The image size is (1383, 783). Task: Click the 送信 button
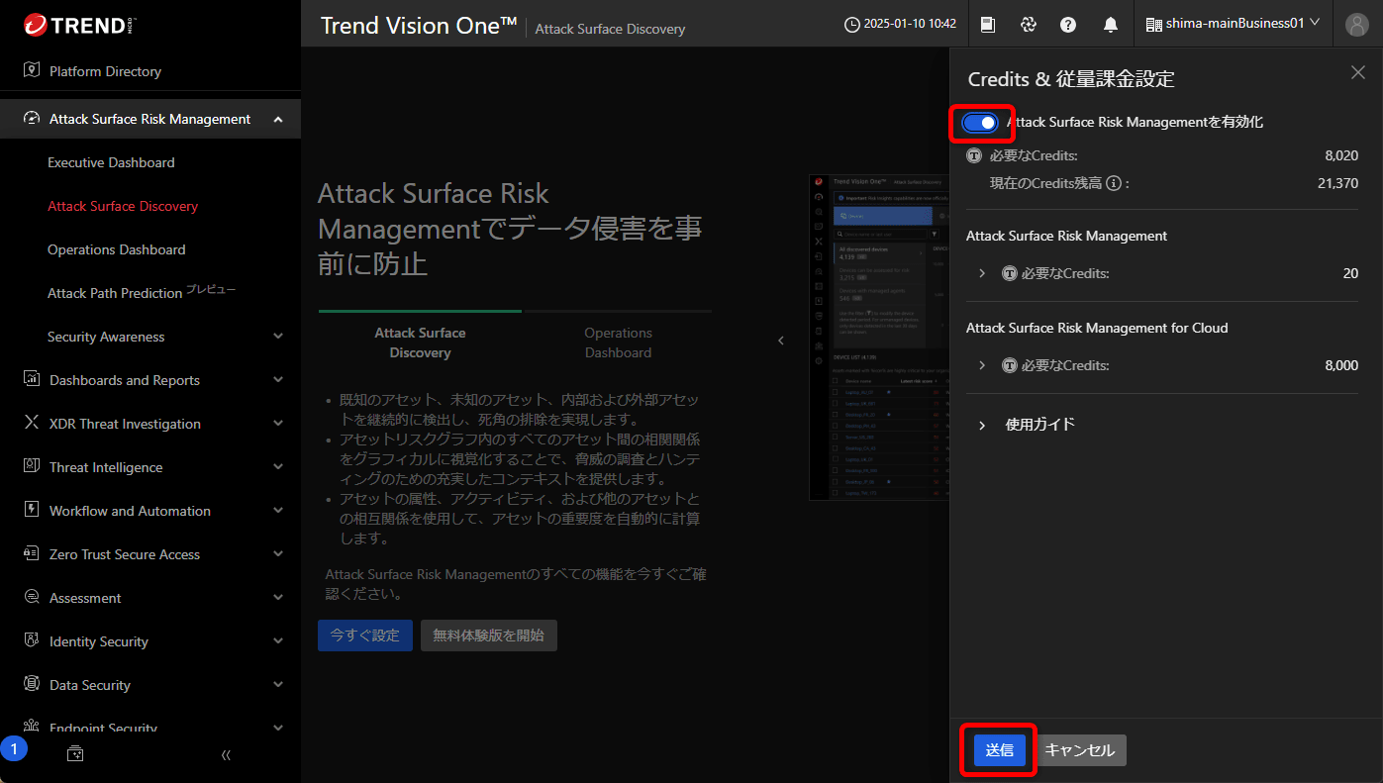point(1000,750)
